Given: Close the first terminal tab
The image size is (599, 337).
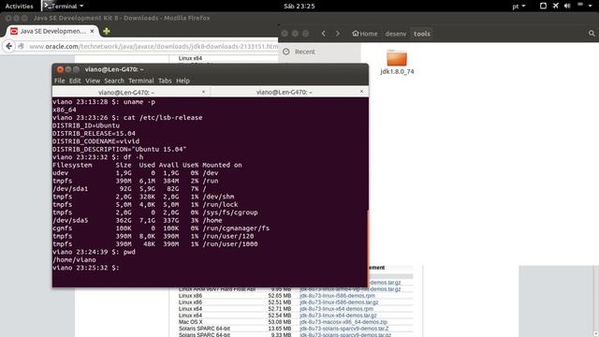Looking at the screenshot, I should coord(203,92).
